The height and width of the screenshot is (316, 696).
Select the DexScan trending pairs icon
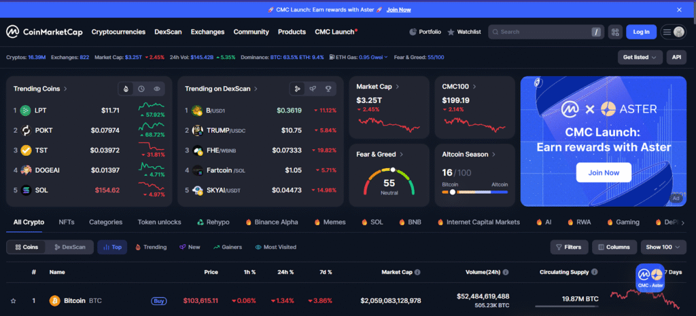coord(298,89)
